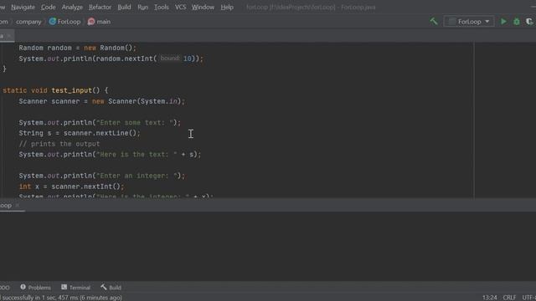Click the CRLF line separator indicator
536x301 pixels.
[509, 298]
